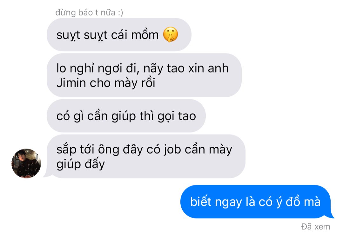Tap the shushing face emoji

point(171,35)
